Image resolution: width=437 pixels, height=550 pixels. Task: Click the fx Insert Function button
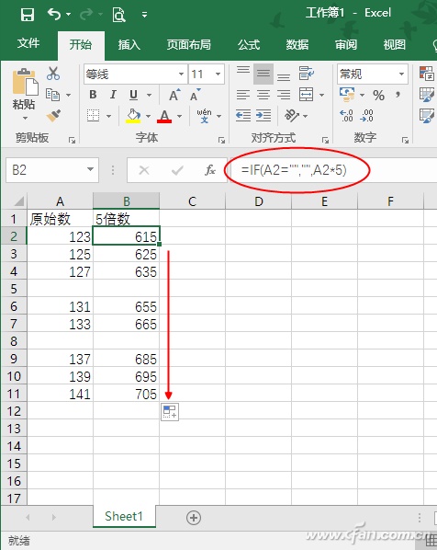click(210, 170)
